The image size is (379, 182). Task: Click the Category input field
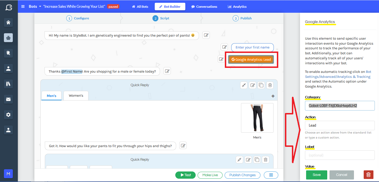coord(340,106)
